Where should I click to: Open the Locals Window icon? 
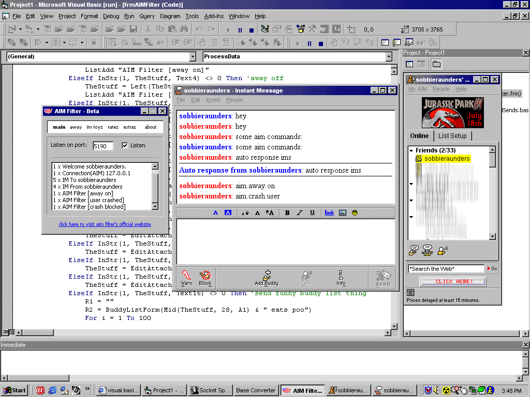(385, 42)
